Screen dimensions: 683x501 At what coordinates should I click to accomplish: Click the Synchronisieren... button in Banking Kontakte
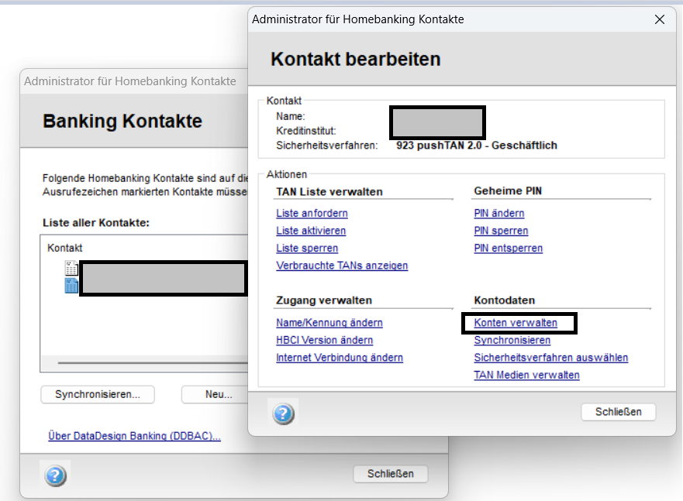pyautogui.click(x=98, y=394)
